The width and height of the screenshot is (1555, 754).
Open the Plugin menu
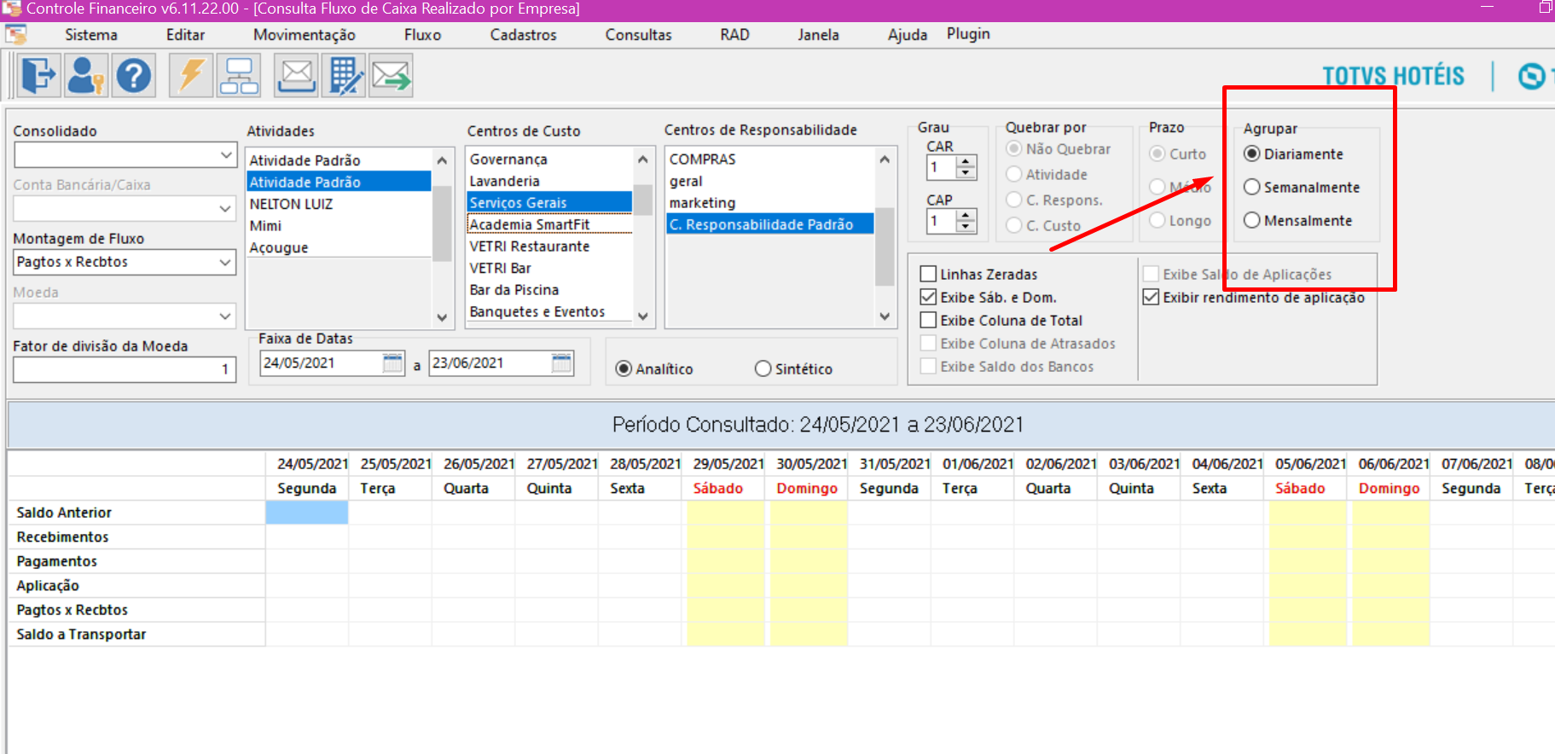(x=968, y=34)
